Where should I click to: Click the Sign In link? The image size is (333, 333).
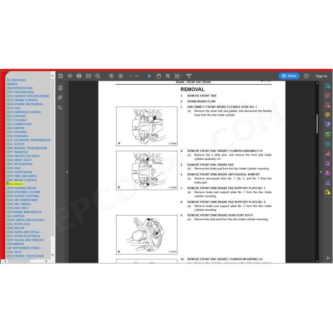[x=321, y=76]
